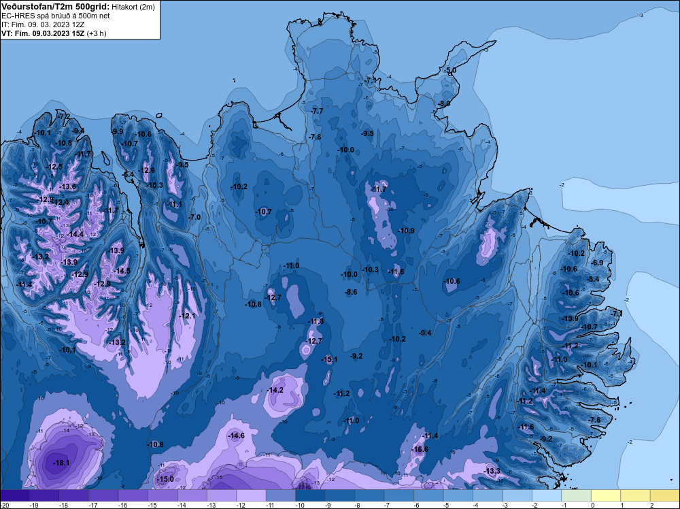Select the -13.6 temperature label
The height and width of the screenshot is (509, 680).
[x=67, y=186]
